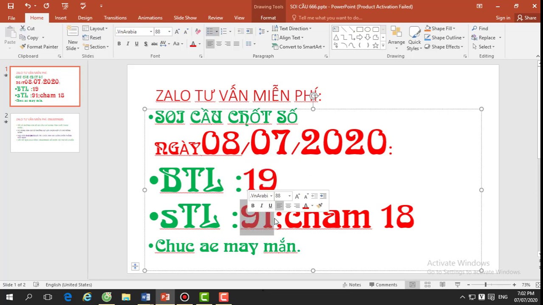Switch to Design tab
Screen dimensions: 543x305
pyautogui.click(x=85, y=18)
